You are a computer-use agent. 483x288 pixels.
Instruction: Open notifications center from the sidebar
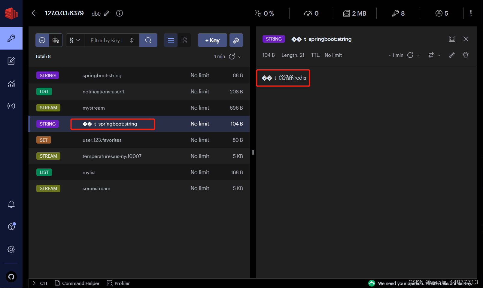[11, 204]
